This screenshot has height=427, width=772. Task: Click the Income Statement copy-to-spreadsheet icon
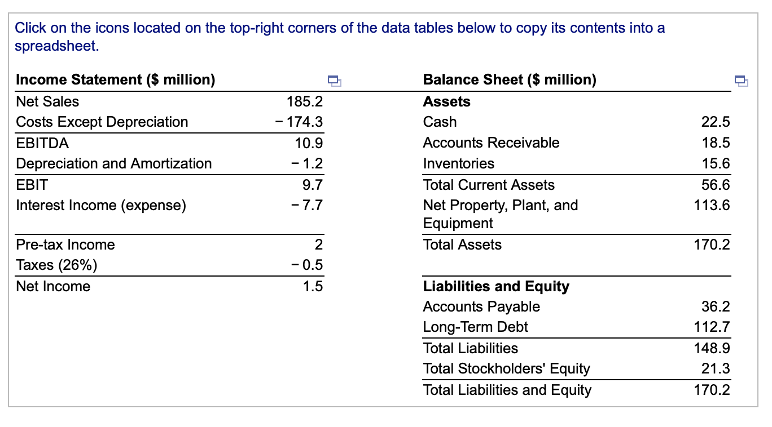point(335,81)
